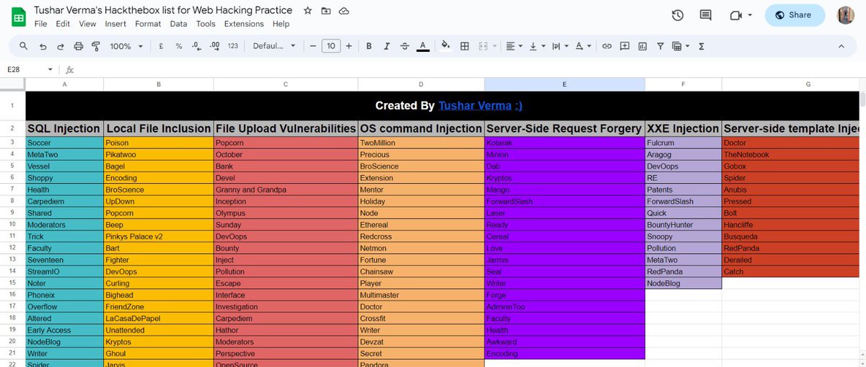Click the document title text
The height and width of the screenshot is (367, 866).
[163, 11]
